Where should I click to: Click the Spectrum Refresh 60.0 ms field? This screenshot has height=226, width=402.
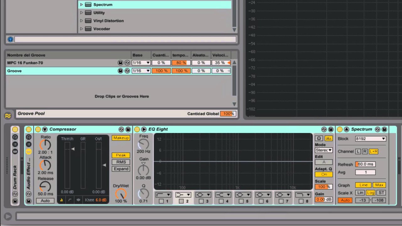[x=365, y=164]
